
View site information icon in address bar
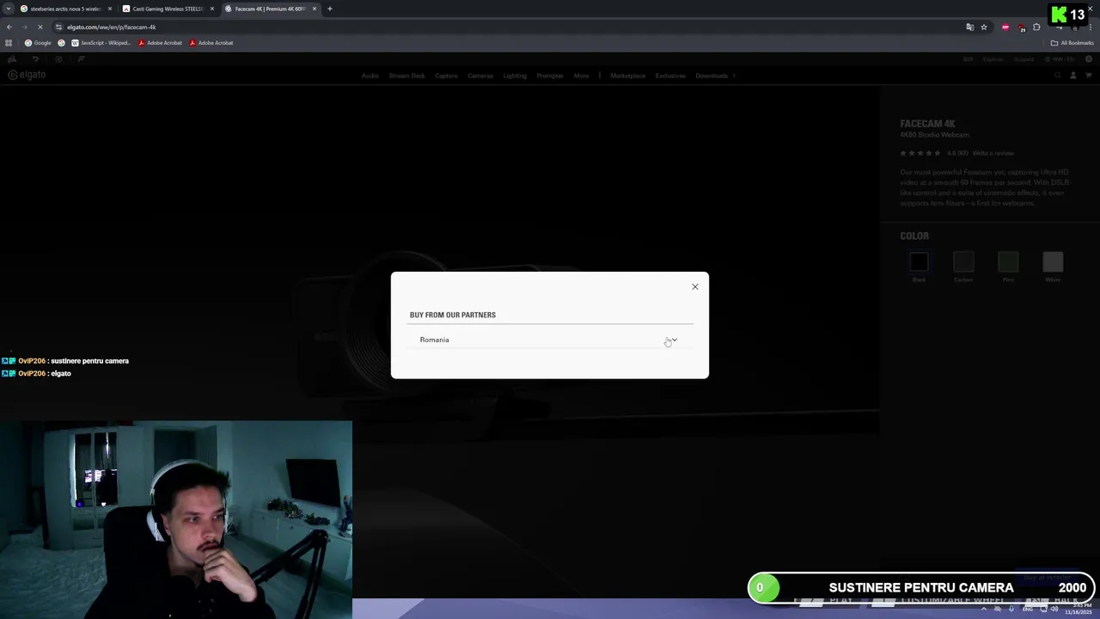click(x=58, y=27)
